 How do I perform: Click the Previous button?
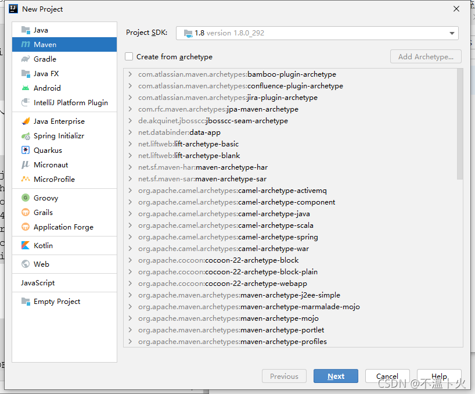[284, 376]
